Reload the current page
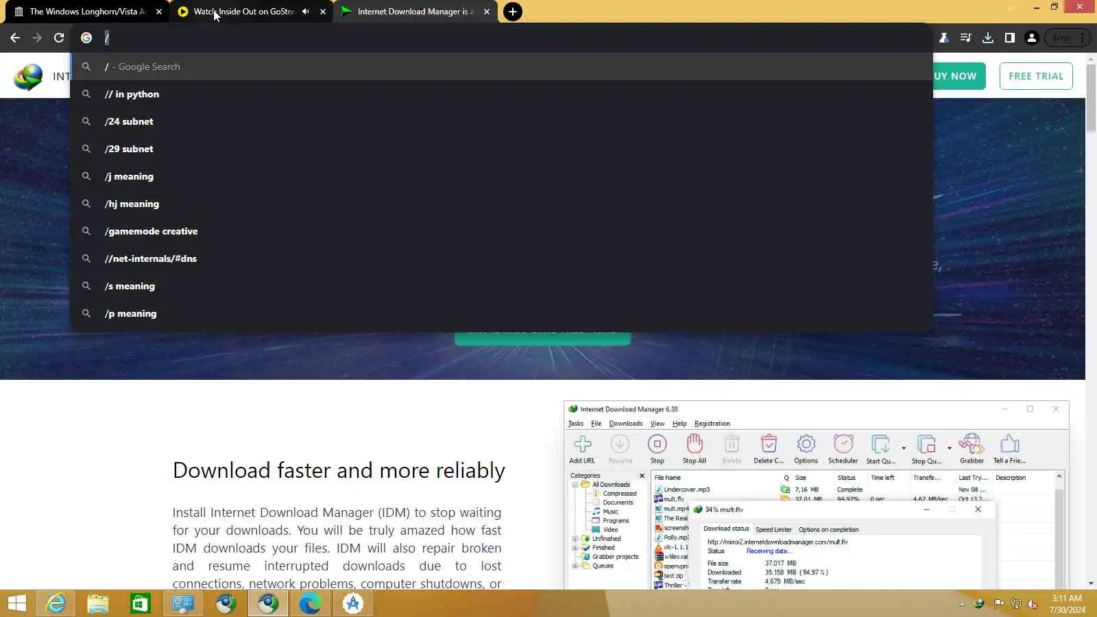 coord(59,38)
